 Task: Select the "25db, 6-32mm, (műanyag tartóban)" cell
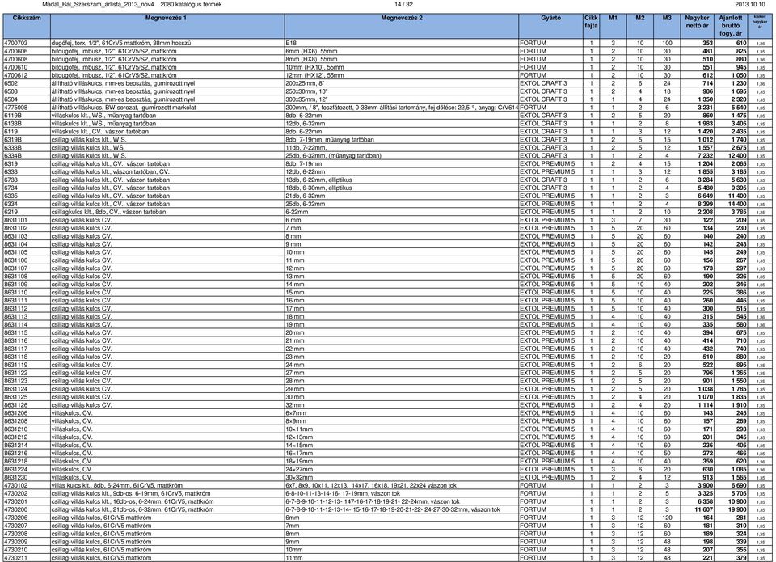tap(334, 155)
